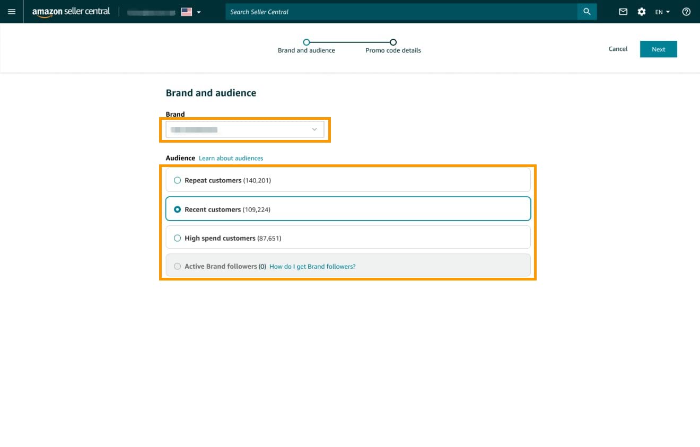
Task: Click the Cancel button
Action: tap(618, 49)
